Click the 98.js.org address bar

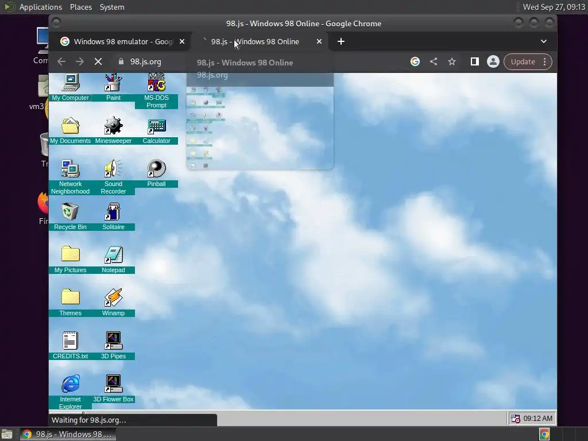coord(145,61)
